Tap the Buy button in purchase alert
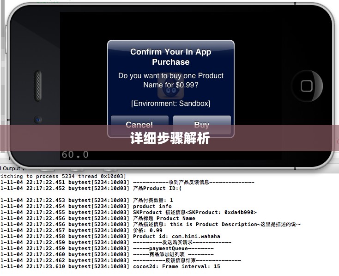 click(x=202, y=125)
